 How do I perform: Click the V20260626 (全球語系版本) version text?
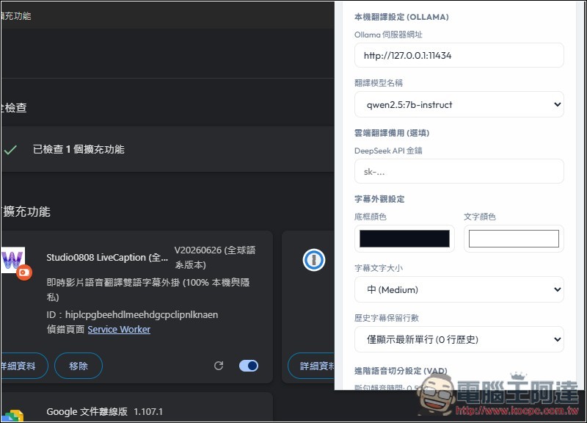tap(215, 257)
